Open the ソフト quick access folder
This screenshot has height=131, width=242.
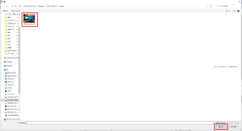[x=9, y=45]
